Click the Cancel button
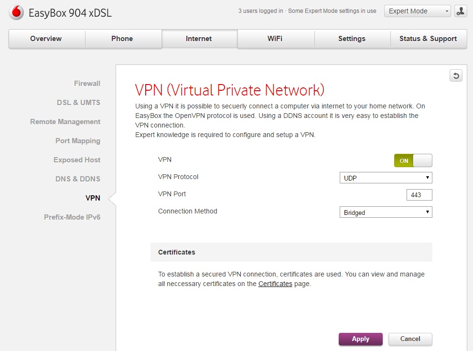This screenshot has width=473, height=351. [410, 339]
